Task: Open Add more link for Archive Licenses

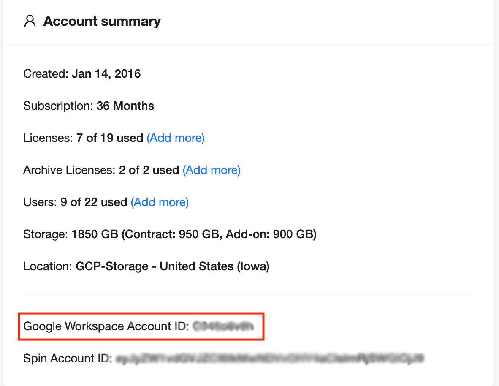Action: (212, 170)
